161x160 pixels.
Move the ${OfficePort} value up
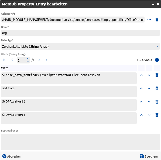141,115
